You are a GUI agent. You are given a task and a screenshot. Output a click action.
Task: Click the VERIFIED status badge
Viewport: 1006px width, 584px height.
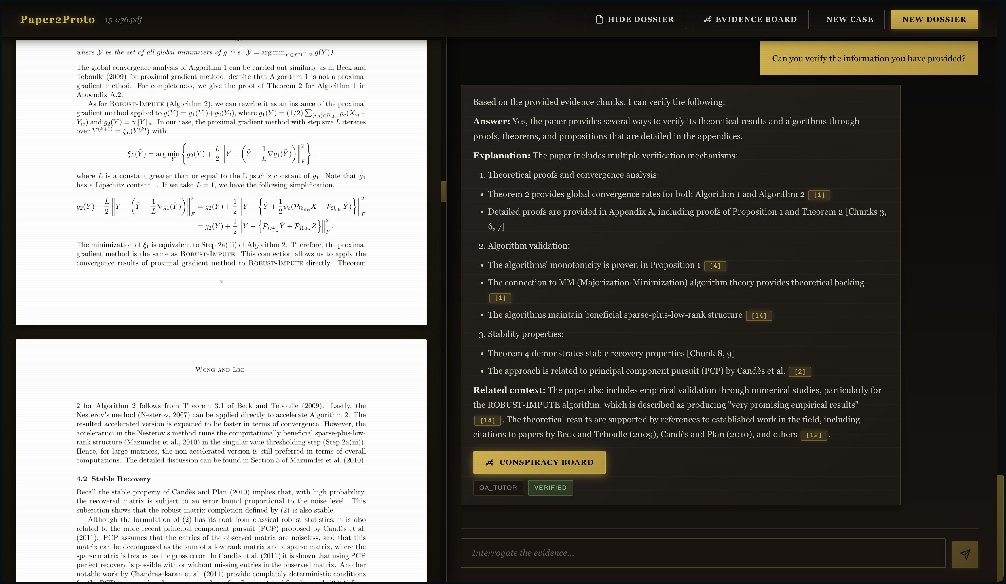click(x=550, y=488)
